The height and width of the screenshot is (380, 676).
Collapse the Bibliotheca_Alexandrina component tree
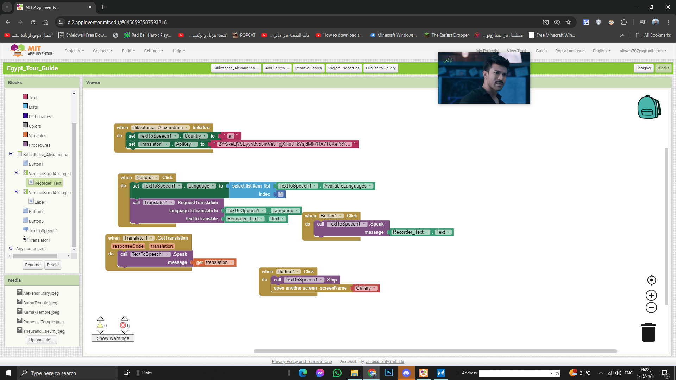(11, 154)
